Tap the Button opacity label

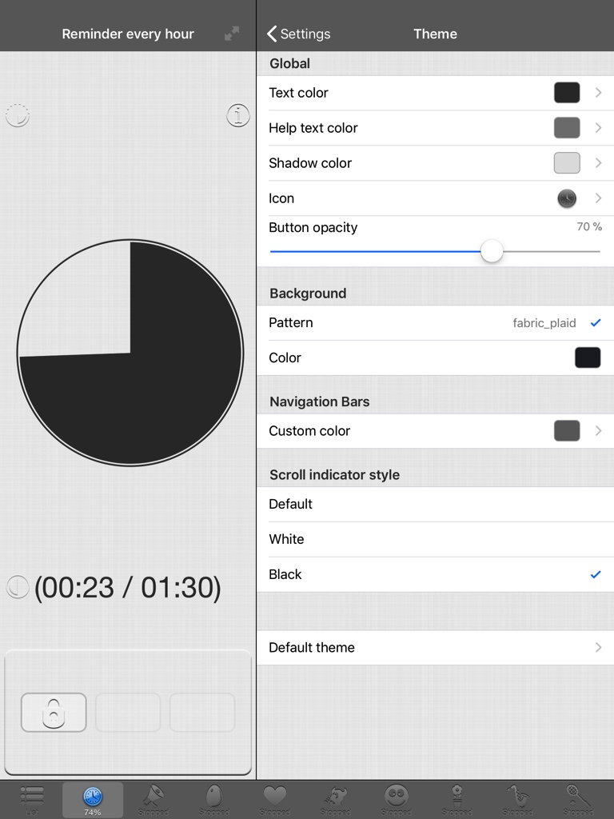coord(313,228)
